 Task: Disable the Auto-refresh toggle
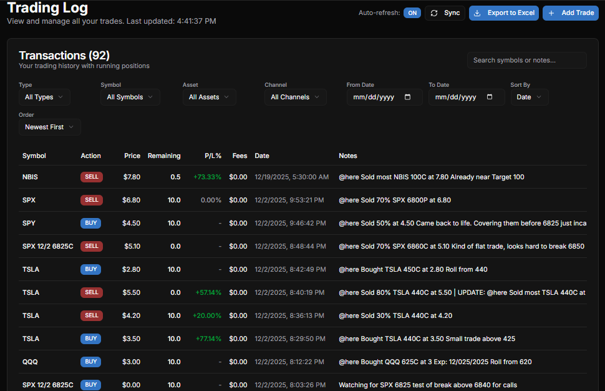click(412, 12)
